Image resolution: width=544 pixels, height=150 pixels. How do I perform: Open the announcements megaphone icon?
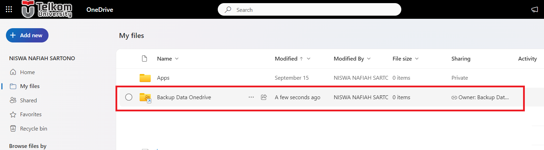click(x=535, y=10)
